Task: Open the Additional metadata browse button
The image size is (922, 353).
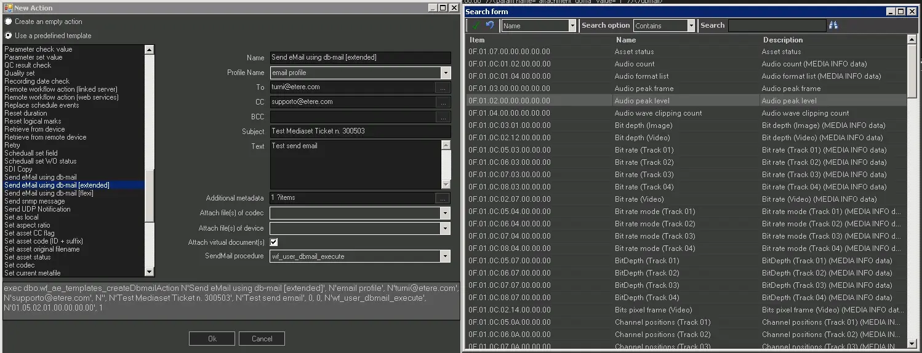Action: coord(443,198)
